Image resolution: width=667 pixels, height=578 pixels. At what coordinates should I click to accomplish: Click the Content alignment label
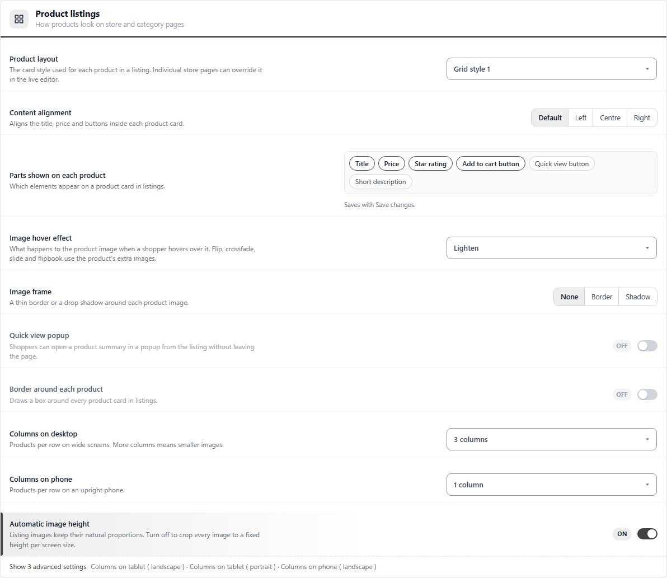[x=40, y=112]
